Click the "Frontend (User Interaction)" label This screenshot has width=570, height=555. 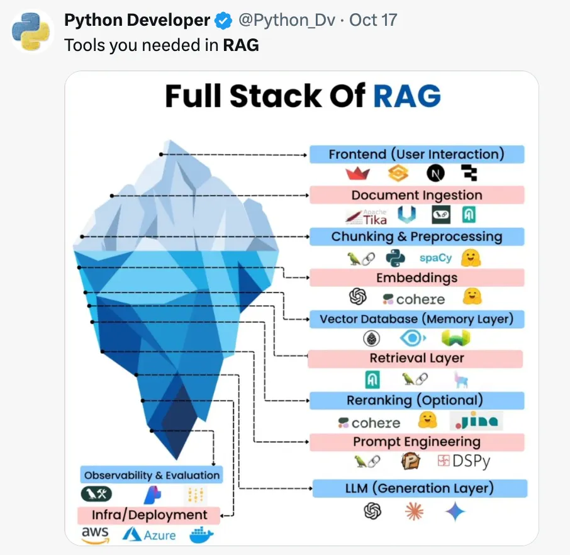(x=417, y=154)
